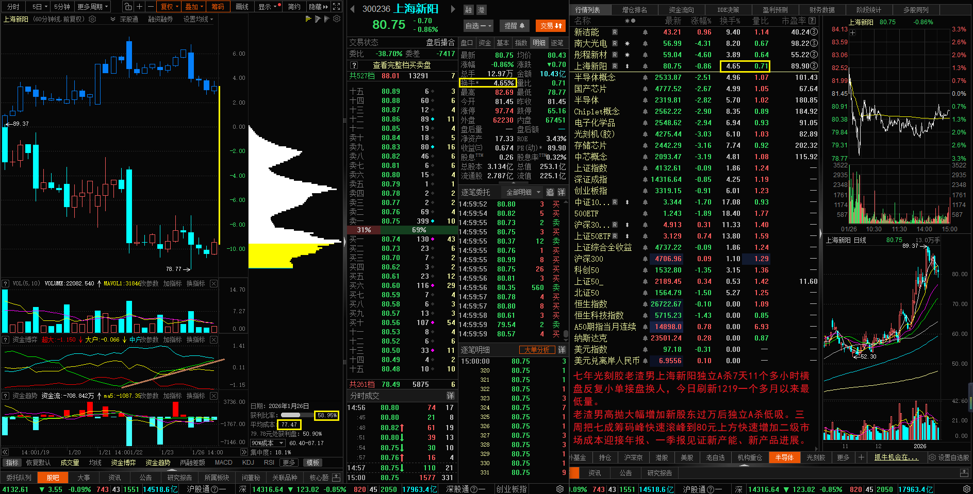The image size is (973, 494).
Task: Click the export icon beside 核心题
Action: (336, 478)
